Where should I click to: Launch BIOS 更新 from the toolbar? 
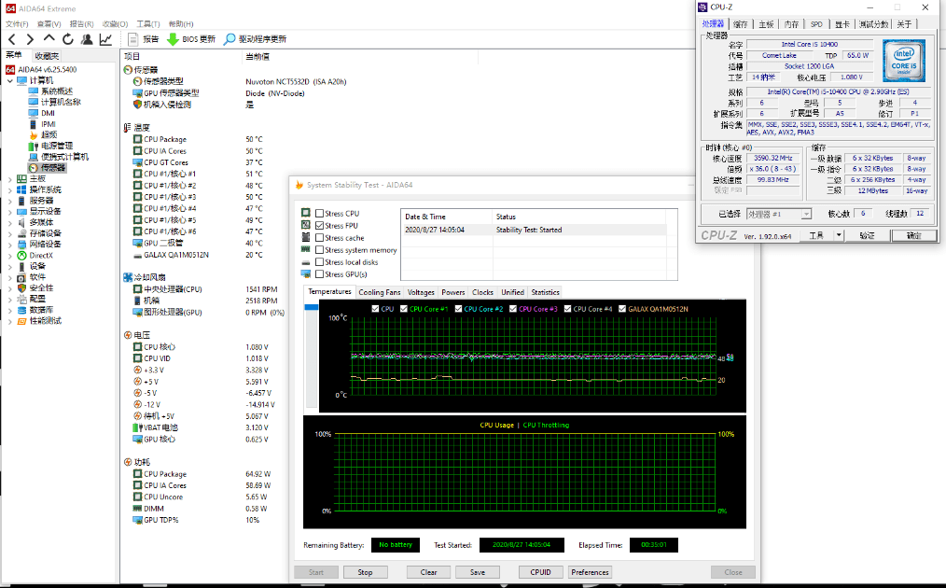coord(190,39)
